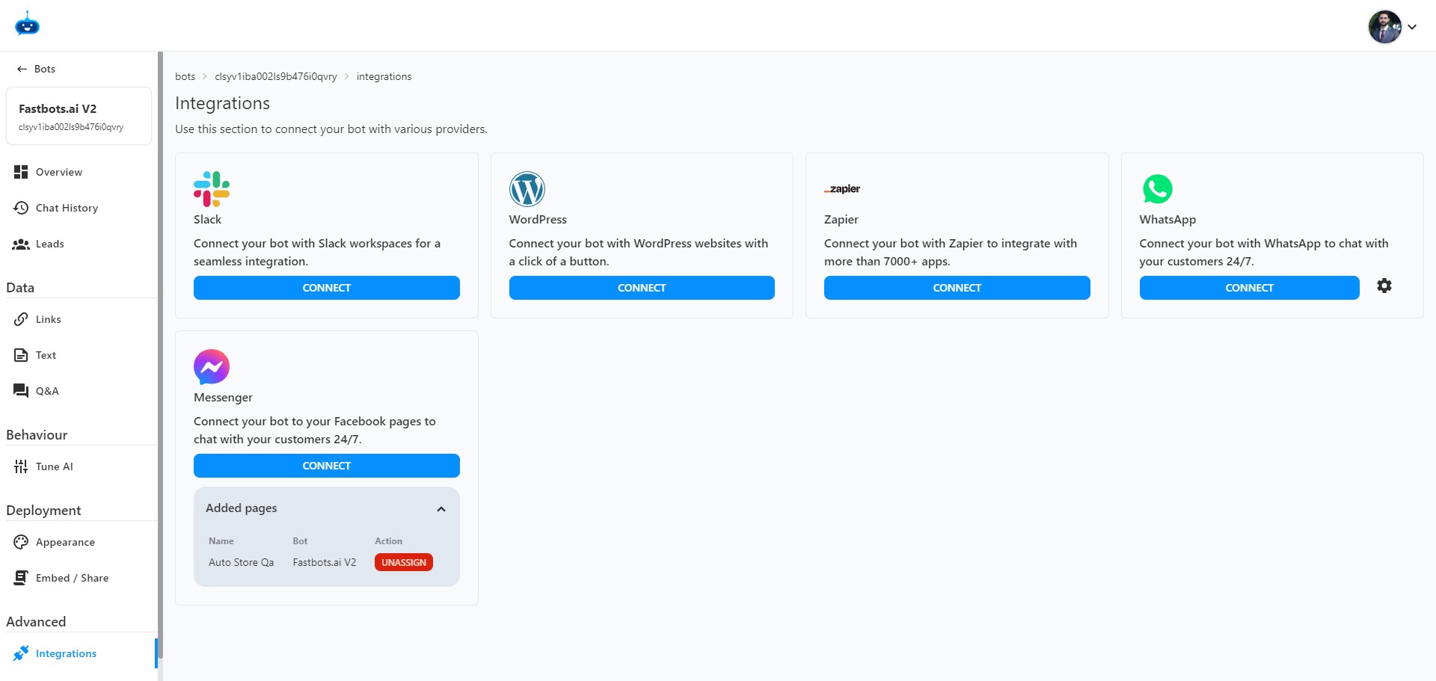Click the Integrations plug icon
This screenshot has width=1436, height=681.
[21, 653]
